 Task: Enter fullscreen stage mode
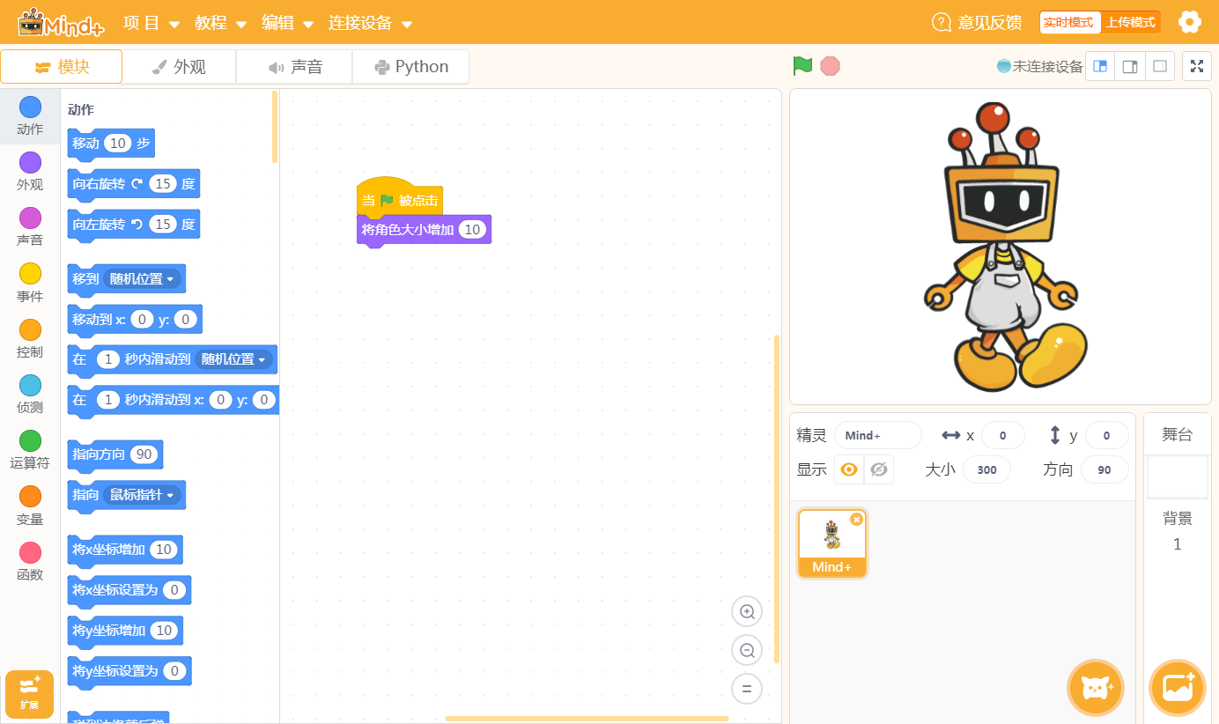[x=1196, y=66]
